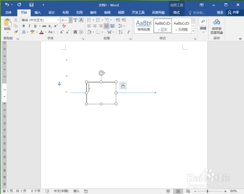The width and height of the screenshot is (244, 194).
Task: Click the Copy icon
Action: click(16, 26)
